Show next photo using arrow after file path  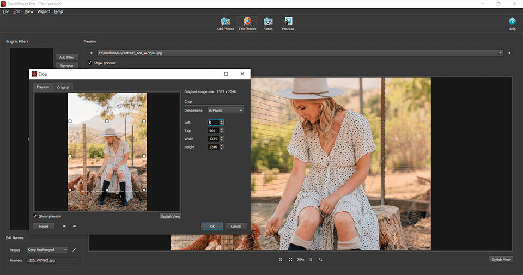(509, 53)
